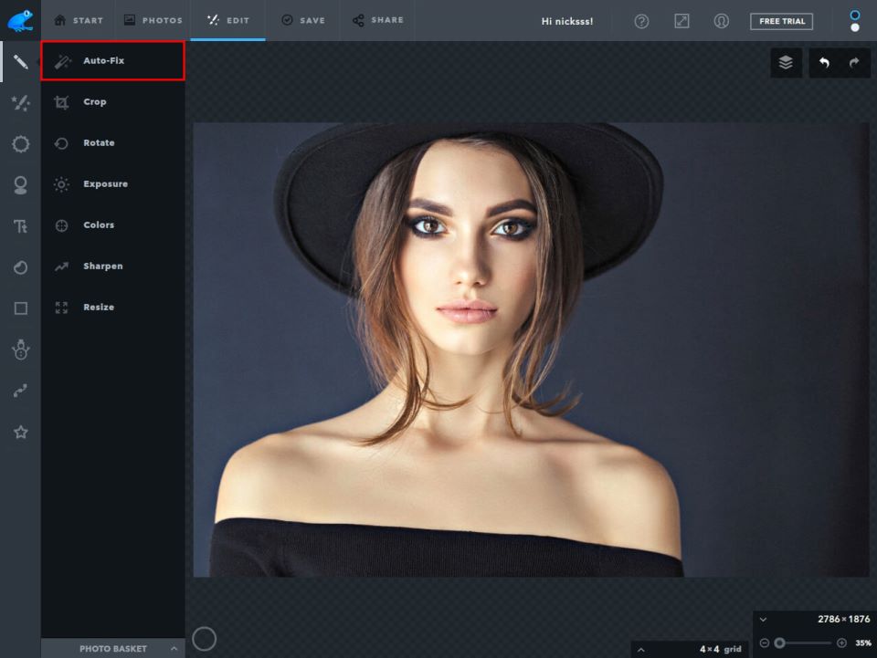Select the basic edits pencil icon
Image resolution: width=877 pixels, height=658 pixels.
pos(21,61)
